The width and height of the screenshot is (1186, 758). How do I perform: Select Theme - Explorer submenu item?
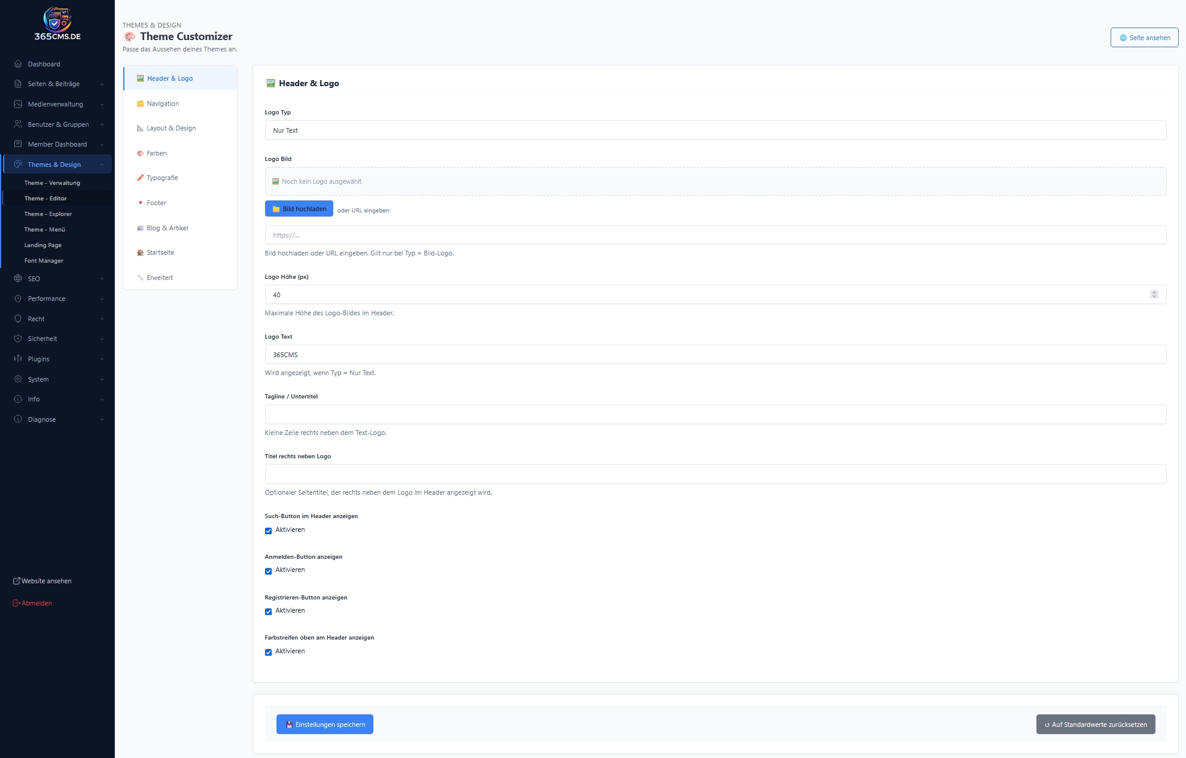tap(48, 214)
